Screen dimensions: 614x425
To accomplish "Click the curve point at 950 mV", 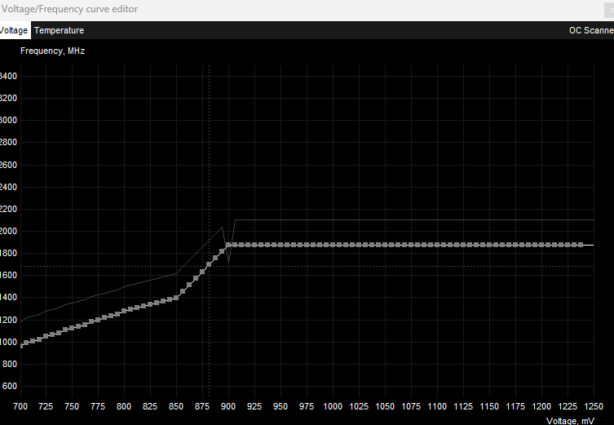I will tap(280, 245).
